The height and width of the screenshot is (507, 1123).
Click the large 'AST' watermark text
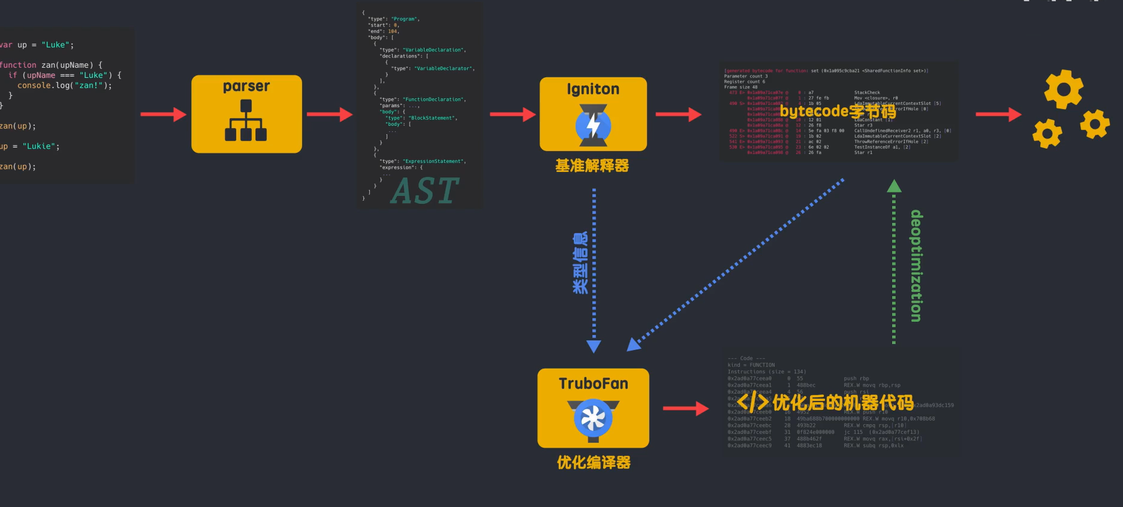pos(425,191)
